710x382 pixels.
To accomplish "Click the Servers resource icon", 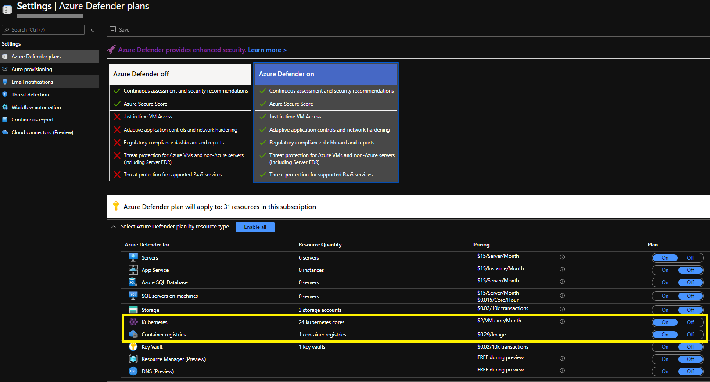I will tap(133, 257).
